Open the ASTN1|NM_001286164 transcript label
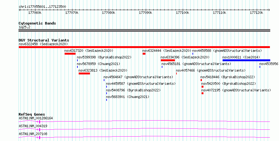279x141 pixels. click(36, 118)
